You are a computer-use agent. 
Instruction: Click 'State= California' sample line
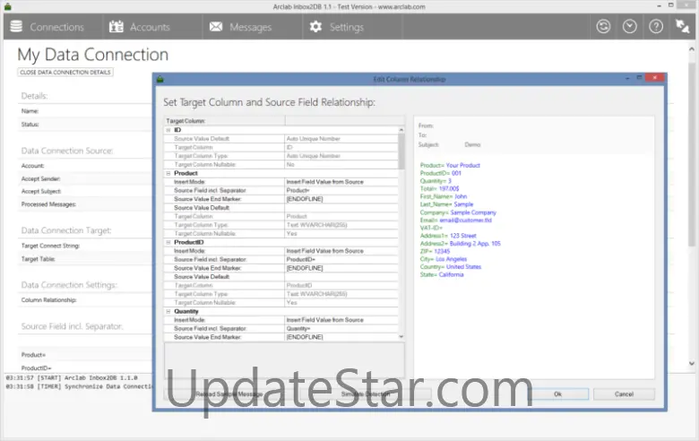[442, 275]
